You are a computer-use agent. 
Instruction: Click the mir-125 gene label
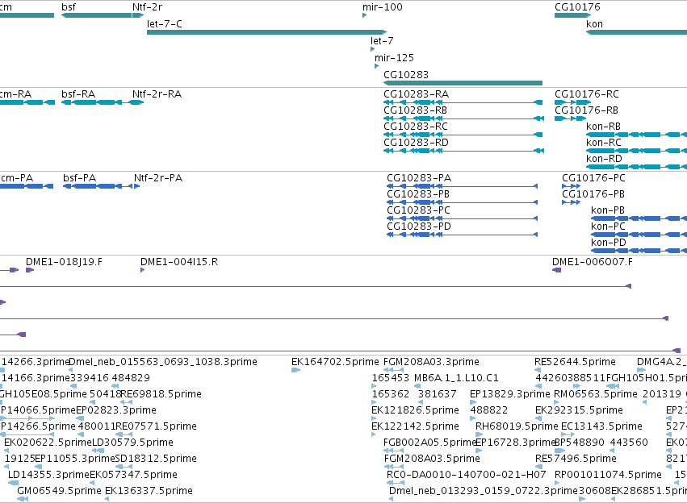(394, 58)
